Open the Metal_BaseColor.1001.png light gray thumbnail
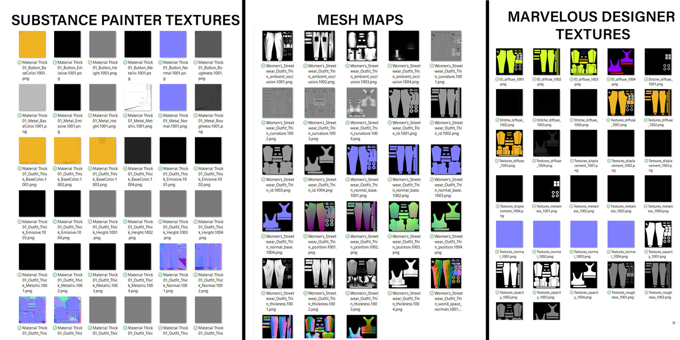The height and width of the screenshot is (340, 680). (x=32, y=97)
